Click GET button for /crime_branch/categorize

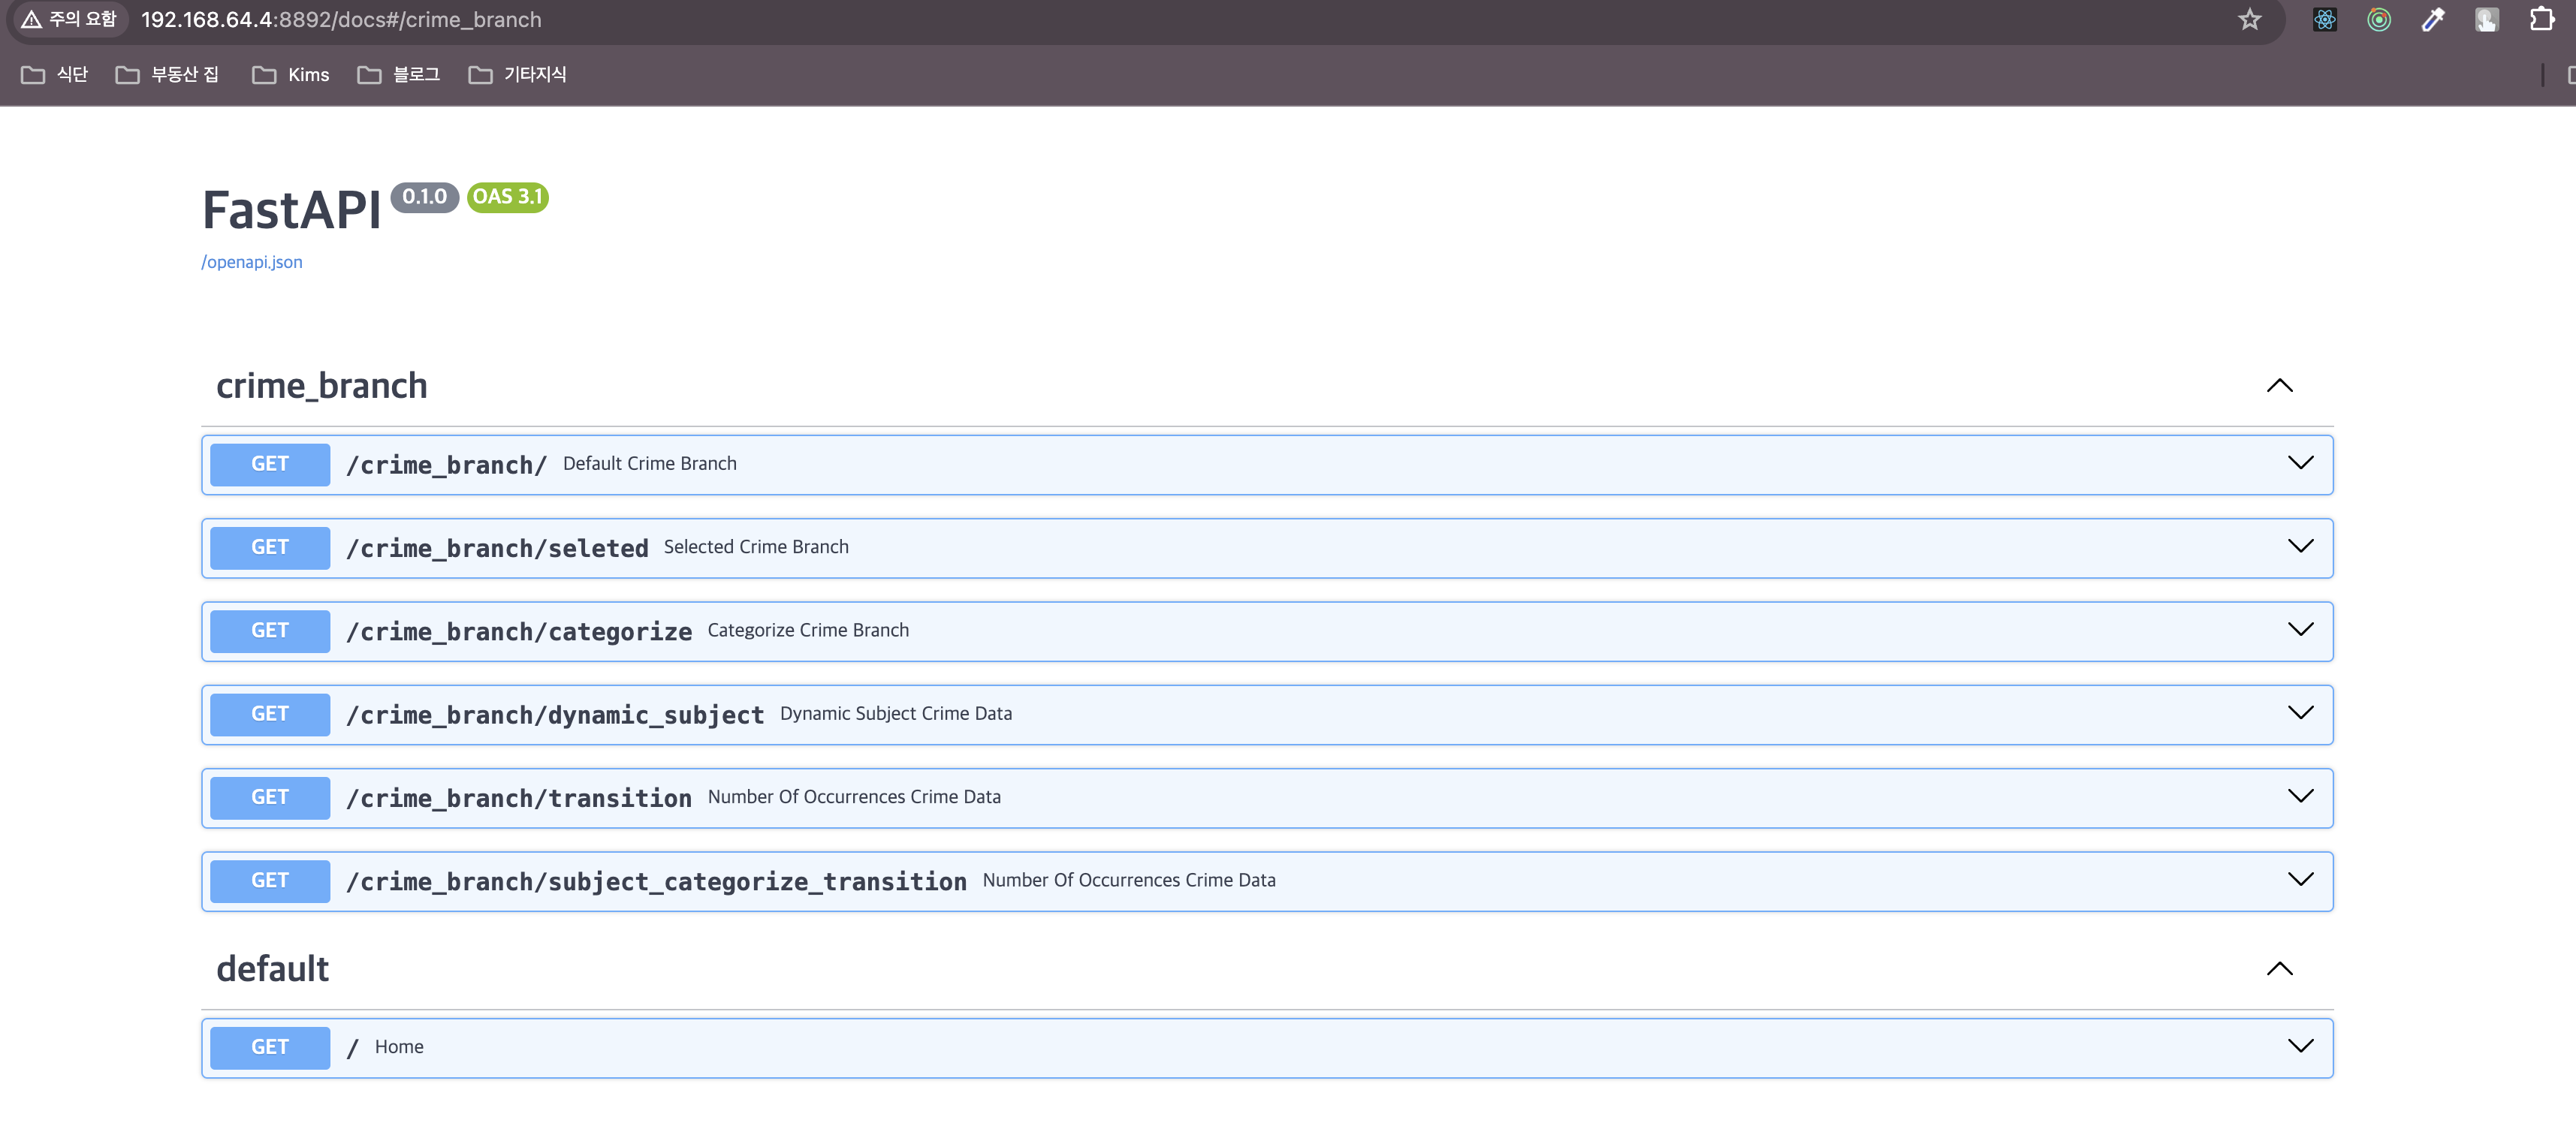coord(270,631)
